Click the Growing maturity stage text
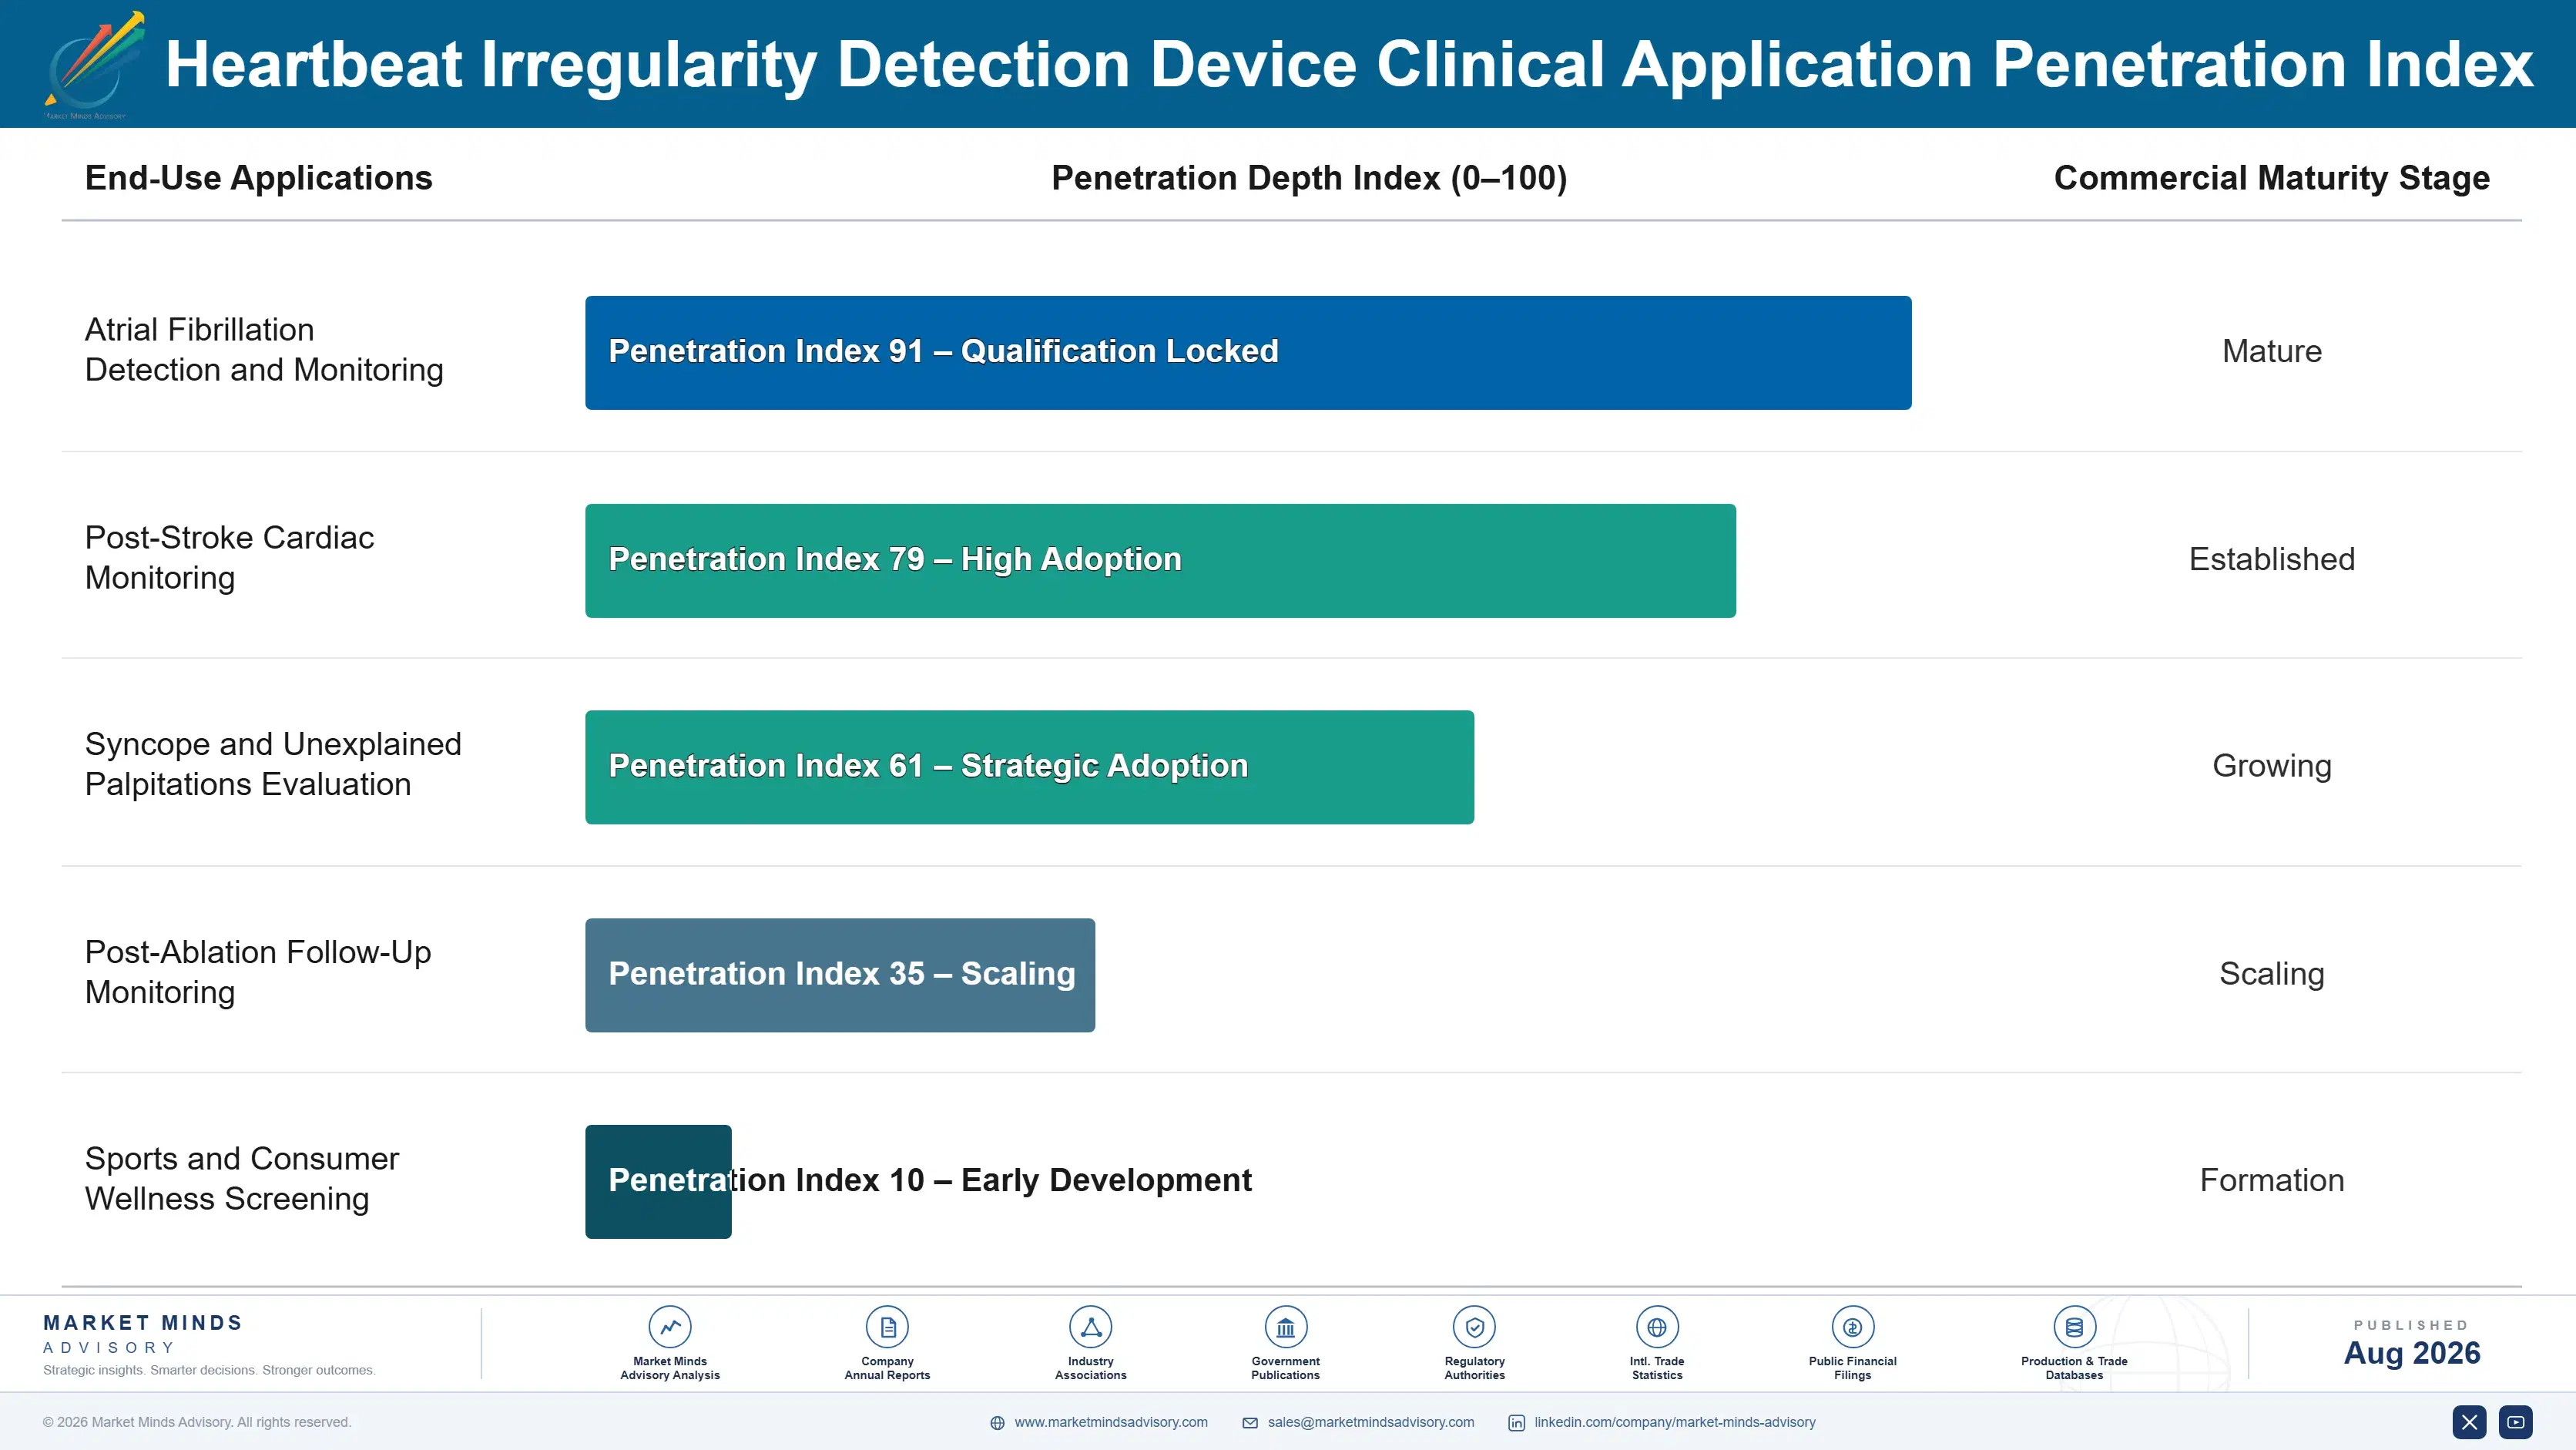Screen dimensions: 2576x1450 pyautogui.click(x=2271, y=766)
